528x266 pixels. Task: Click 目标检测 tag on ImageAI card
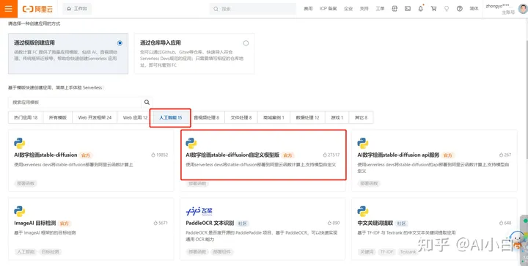pos(50,251)
